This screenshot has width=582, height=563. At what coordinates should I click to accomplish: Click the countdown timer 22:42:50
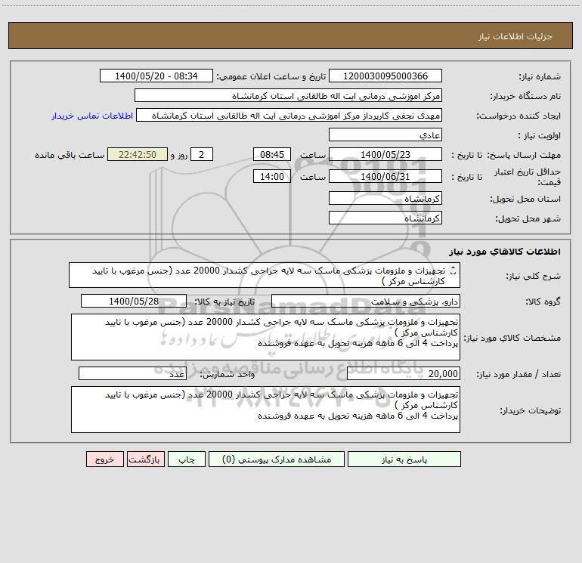[x=138, y=154]
